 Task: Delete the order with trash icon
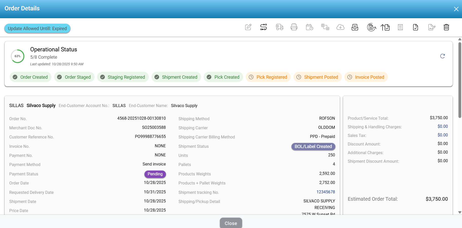point(446,27)
